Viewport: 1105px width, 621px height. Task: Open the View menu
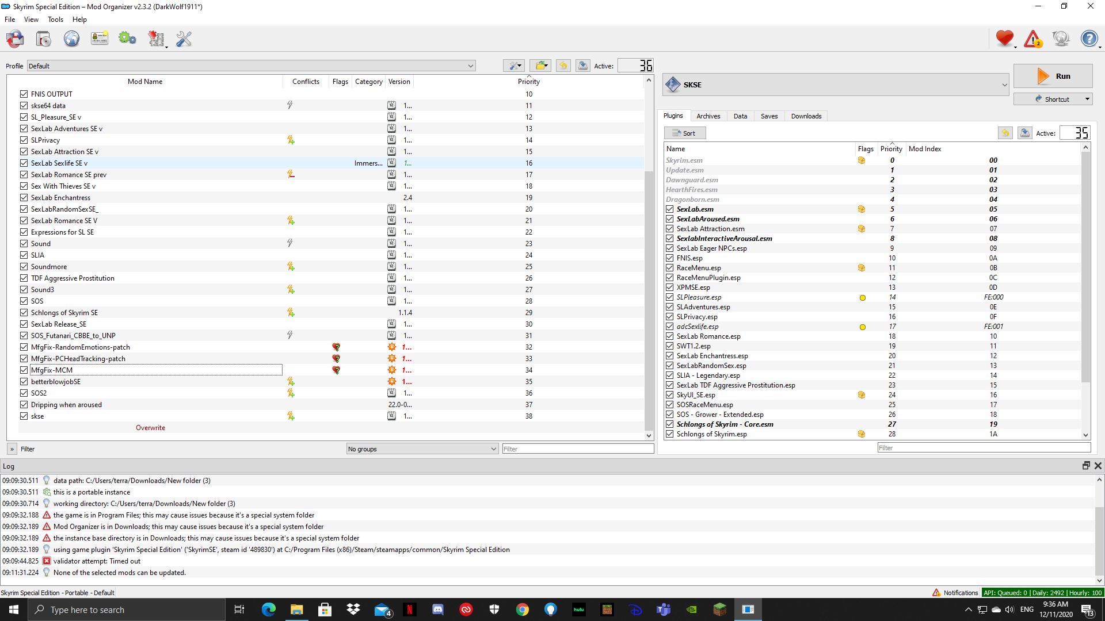pos(31,20)
